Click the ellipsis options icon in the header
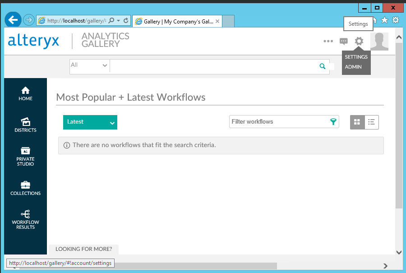This screenshot has height=273, width=406. [328, 41]
